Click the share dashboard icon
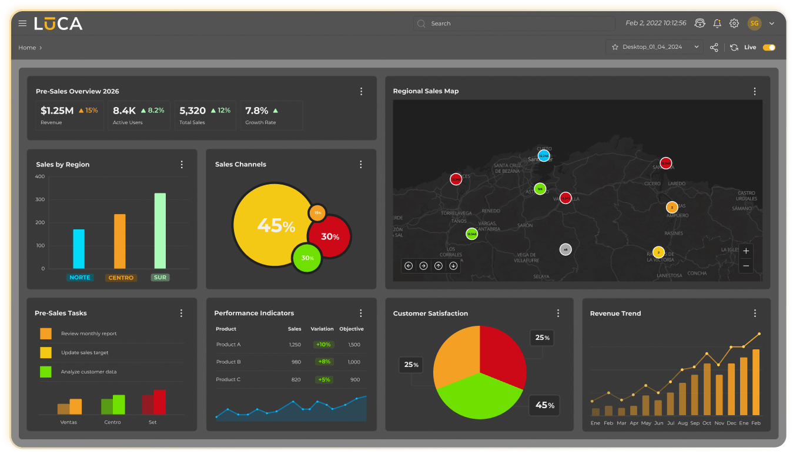The image size is (793, 454). [x=714, y=48]
